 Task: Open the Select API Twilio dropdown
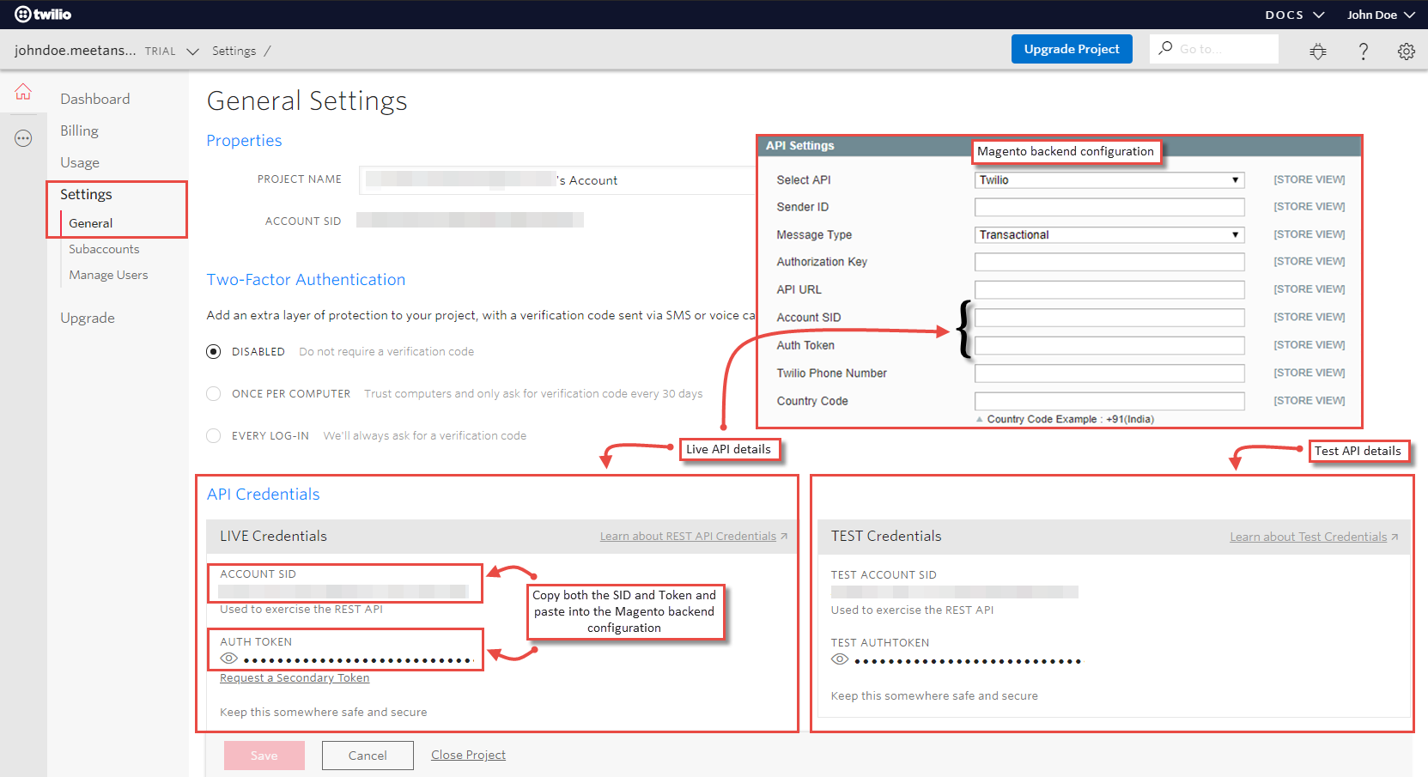[x=1109, y=179]
